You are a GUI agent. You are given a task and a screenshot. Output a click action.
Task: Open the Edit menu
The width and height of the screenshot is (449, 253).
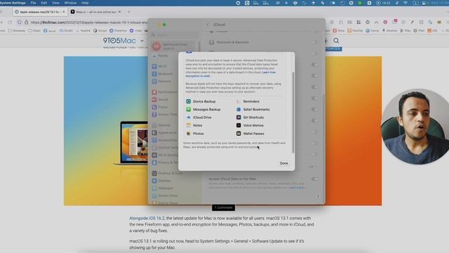point(43,3)
